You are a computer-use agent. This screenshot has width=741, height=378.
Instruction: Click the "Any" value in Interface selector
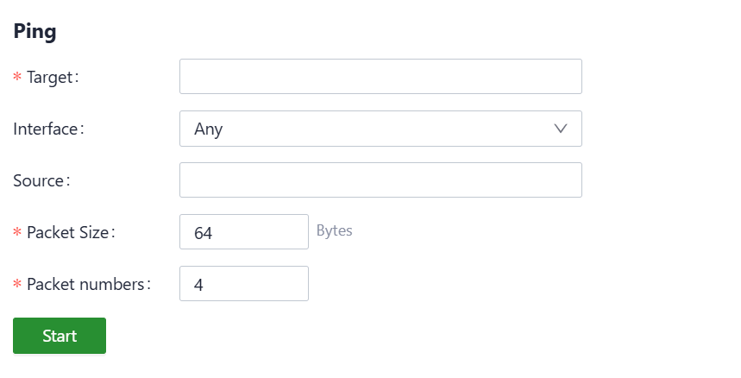pos(208,129)
